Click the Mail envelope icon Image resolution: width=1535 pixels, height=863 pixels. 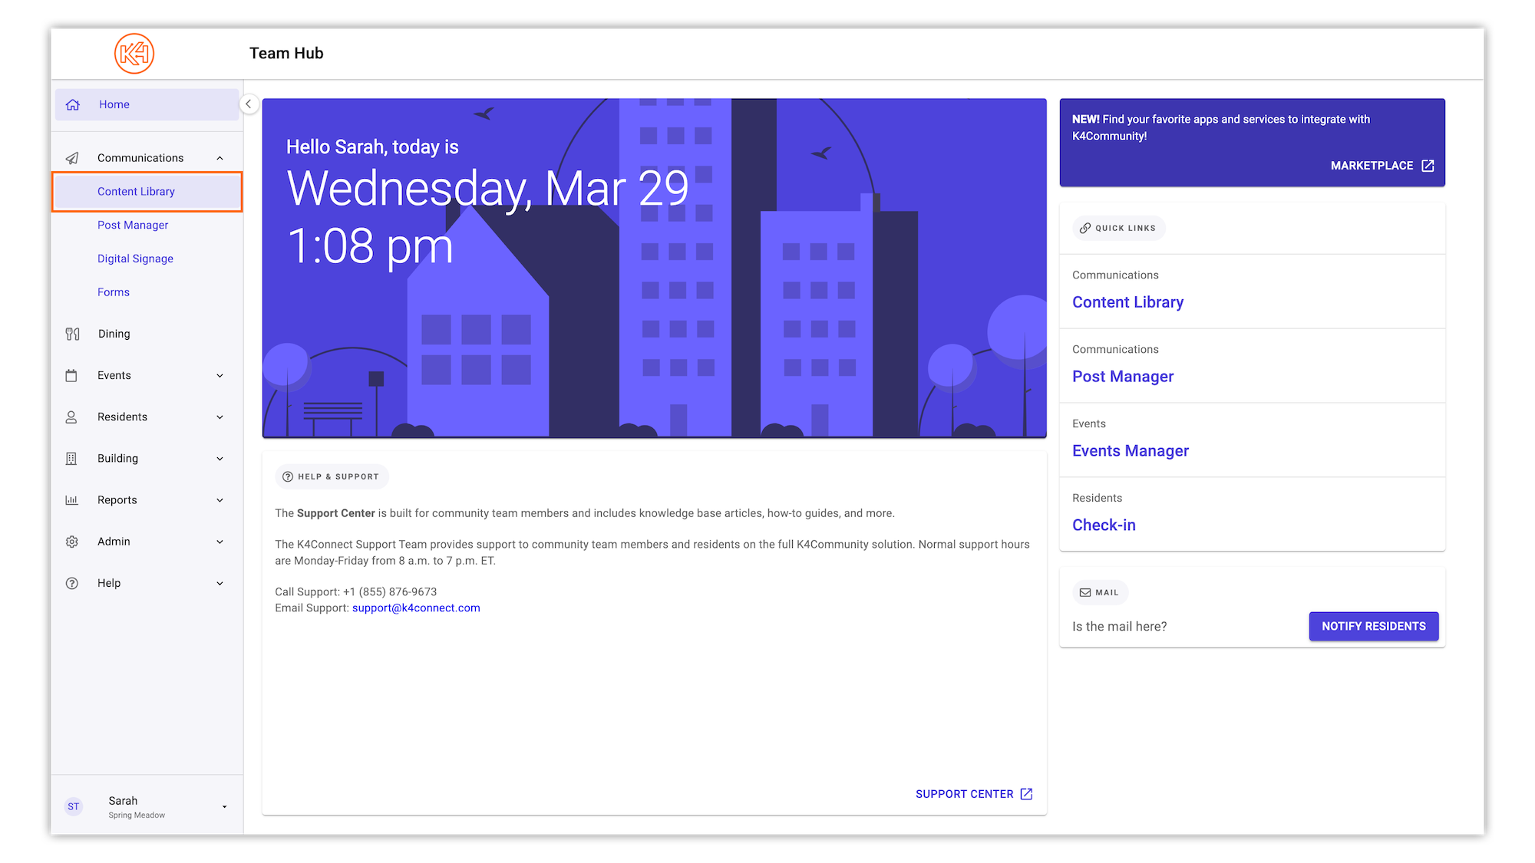pos(1084,592)
